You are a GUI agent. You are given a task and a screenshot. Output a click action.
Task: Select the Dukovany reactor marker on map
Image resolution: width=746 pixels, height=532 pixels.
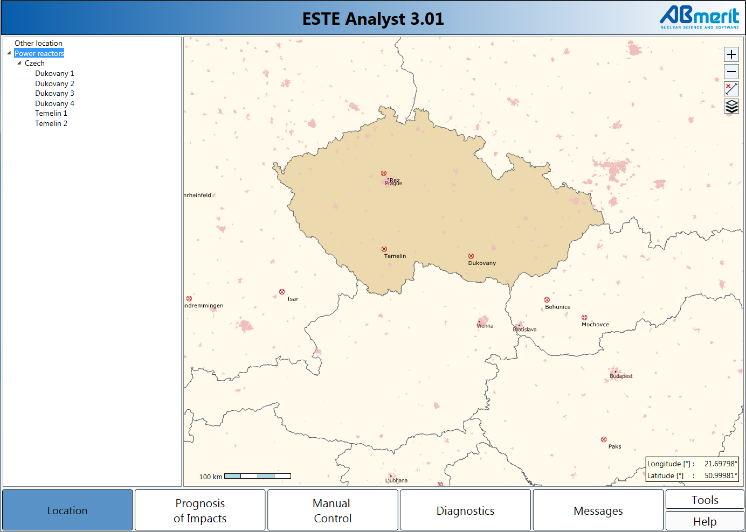point(471,256)
